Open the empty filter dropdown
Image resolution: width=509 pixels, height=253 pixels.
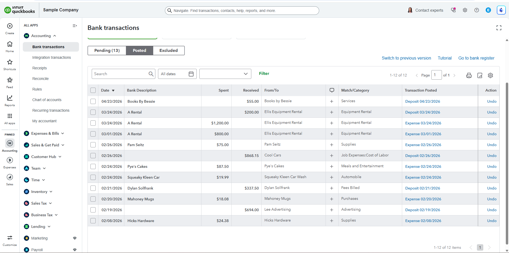(x=225, y=74)
